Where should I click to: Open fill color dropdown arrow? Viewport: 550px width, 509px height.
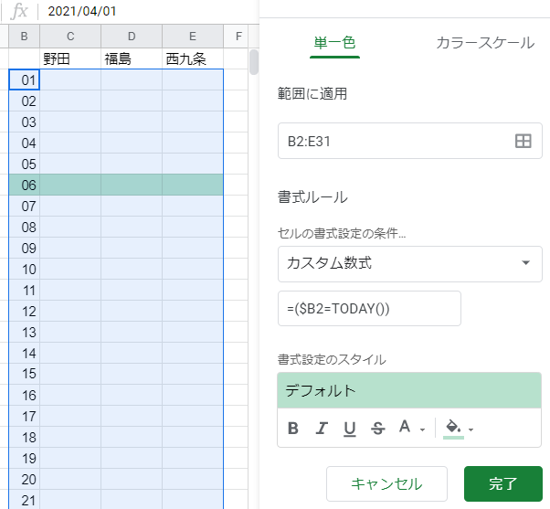pos(471,429)
